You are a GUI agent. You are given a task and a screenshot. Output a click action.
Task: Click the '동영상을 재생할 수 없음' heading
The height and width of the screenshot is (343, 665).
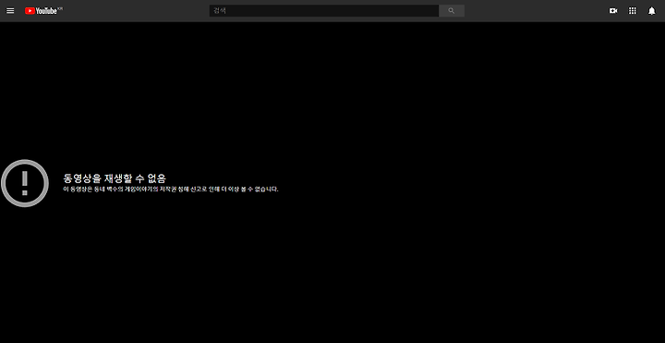(x=115, y=178)
